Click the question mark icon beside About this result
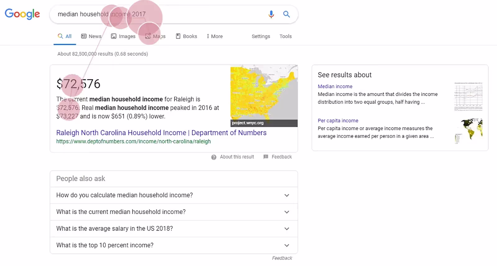This screenshot has width=497, height=266. coord(214,157)
